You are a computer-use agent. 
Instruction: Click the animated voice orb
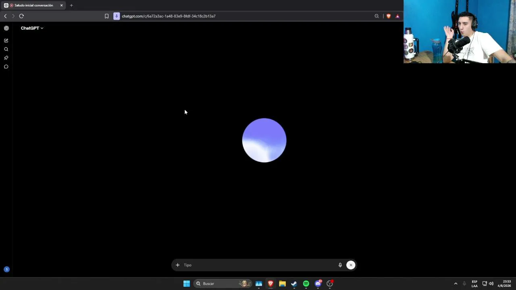[x=264, y=140]
